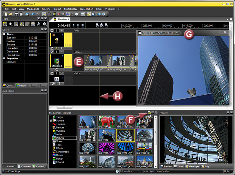The image size is (235, 175).
Task: Expand the Screens node in Media Pool tree
Action: [x=51, y=120]
